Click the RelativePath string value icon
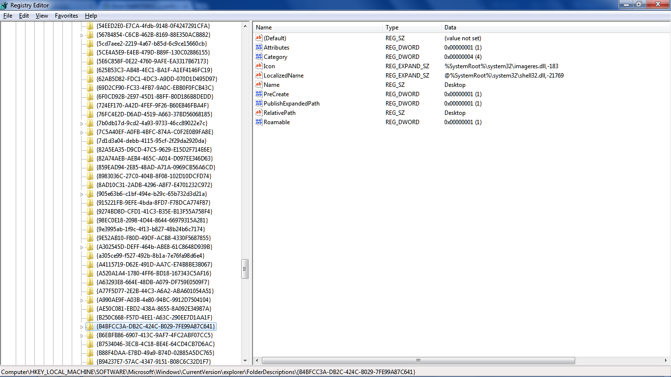Screen dimensions: 671x377 click(x=259, y=112)
